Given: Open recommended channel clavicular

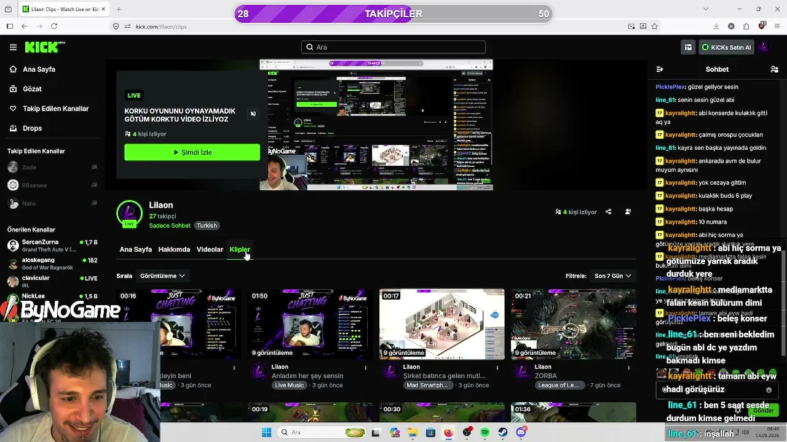Looking at the screenshot, I should [52, 281].
